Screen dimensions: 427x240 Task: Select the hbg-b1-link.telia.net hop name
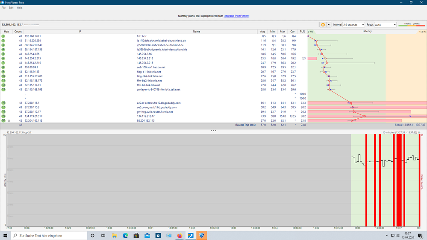tap(149, 72)
